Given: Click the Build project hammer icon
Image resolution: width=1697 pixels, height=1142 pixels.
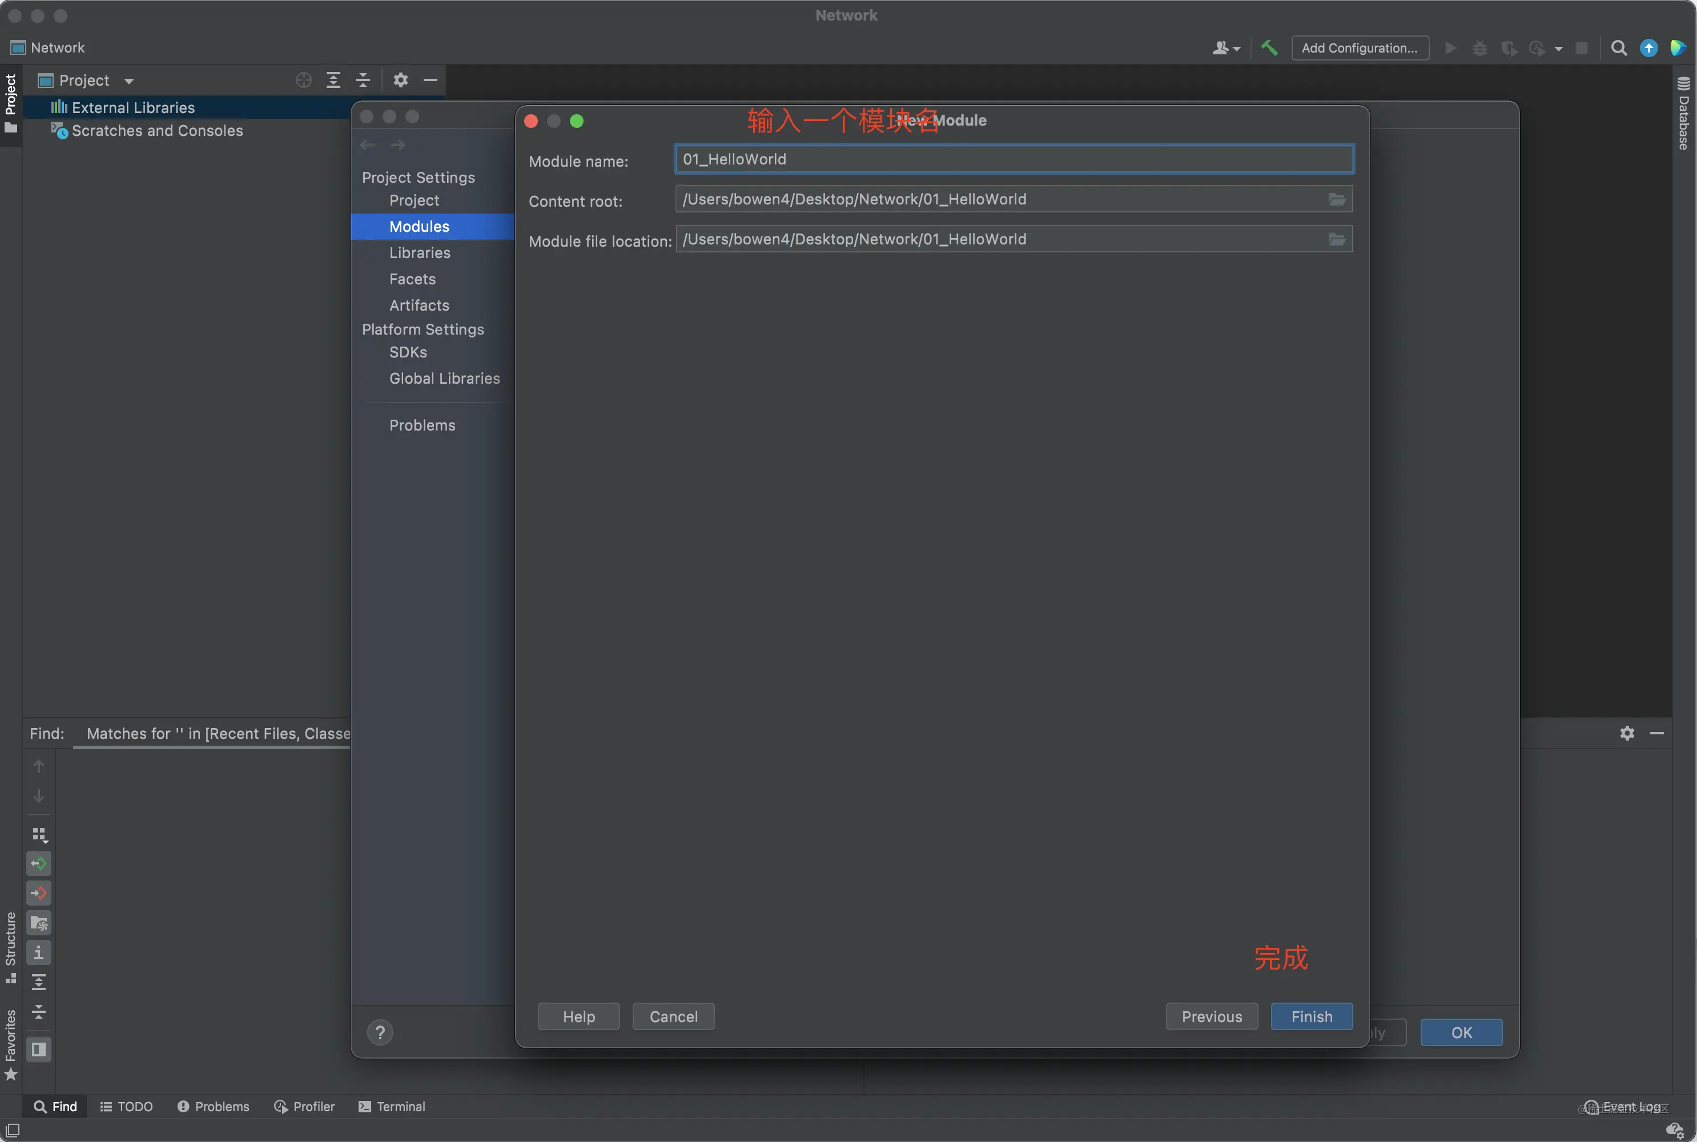Looking at the screenshot, I should point(1269,48).
